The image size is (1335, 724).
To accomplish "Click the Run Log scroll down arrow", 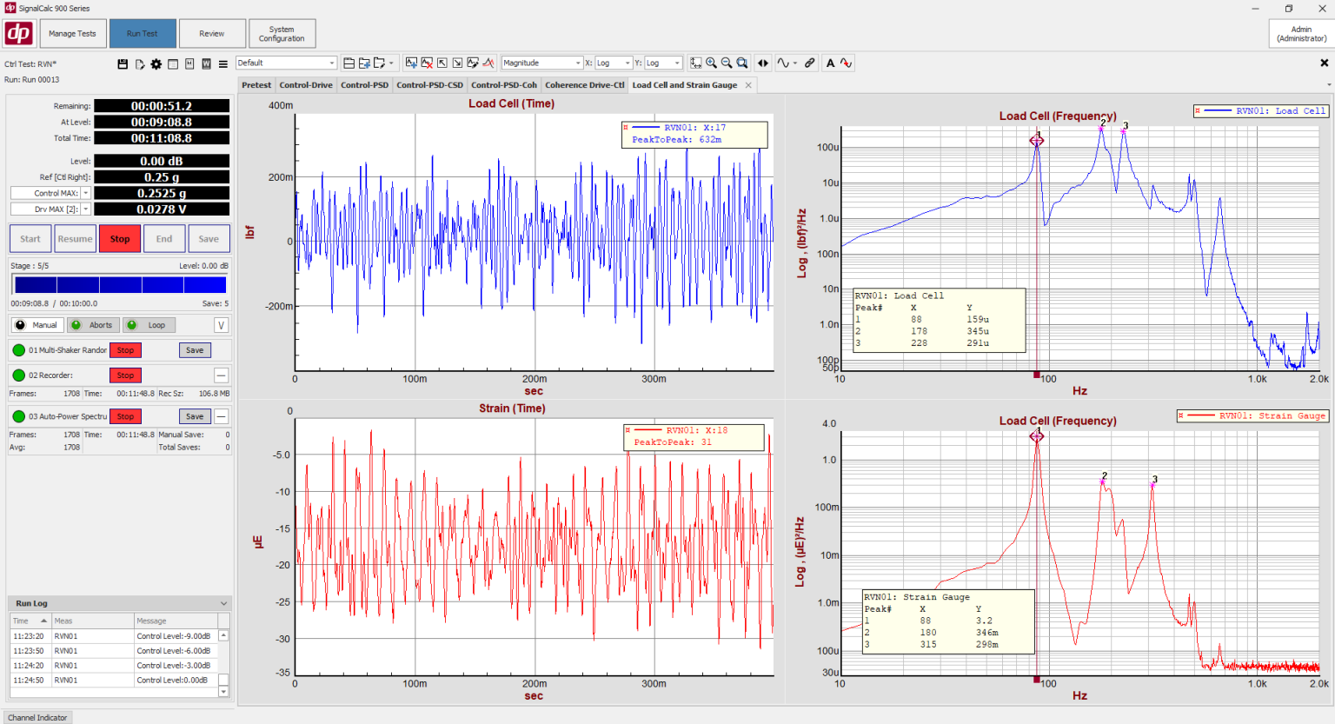I will [x=223, y=692].
